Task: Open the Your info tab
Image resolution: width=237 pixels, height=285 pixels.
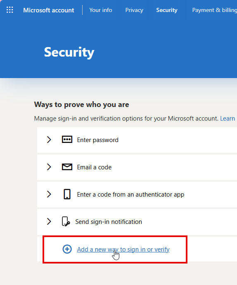Action: [x=101, y=10]
